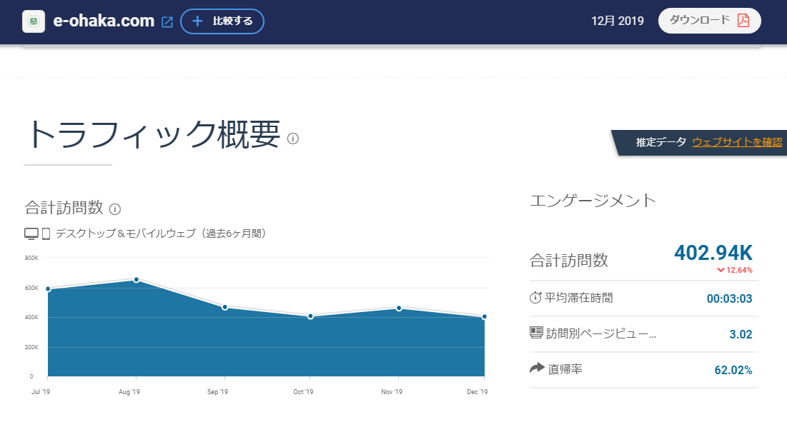This screenshot has height=442, width=787.
Task: Click the Aug '19 x-axis label
Action: tap(129, 392)
